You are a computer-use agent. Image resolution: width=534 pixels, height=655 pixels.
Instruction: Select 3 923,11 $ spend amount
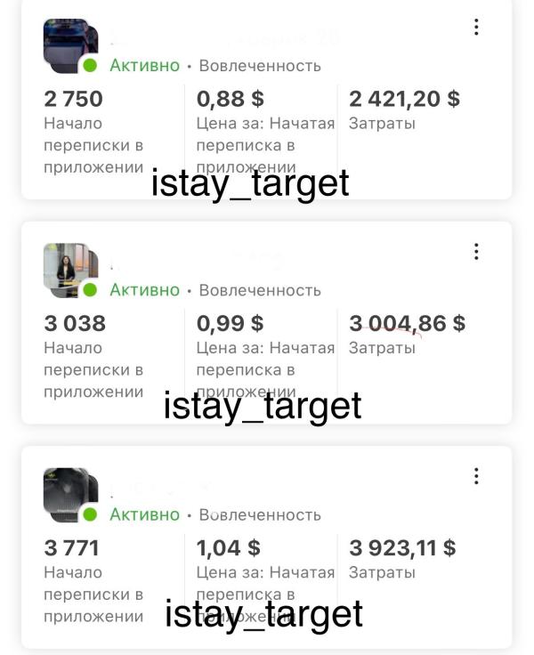[x=402, y=547]
